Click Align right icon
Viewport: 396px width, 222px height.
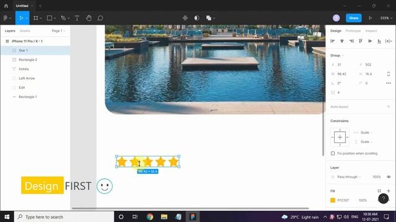point(351,41)
